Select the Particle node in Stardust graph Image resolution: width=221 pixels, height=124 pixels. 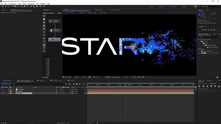pyautogui.click(x=55, y=30)
